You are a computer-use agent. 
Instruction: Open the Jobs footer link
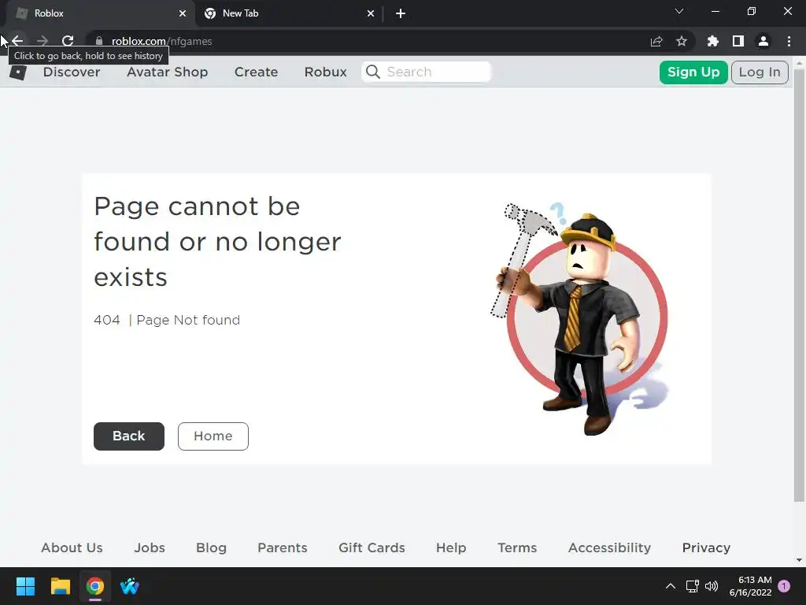(150, 548)
